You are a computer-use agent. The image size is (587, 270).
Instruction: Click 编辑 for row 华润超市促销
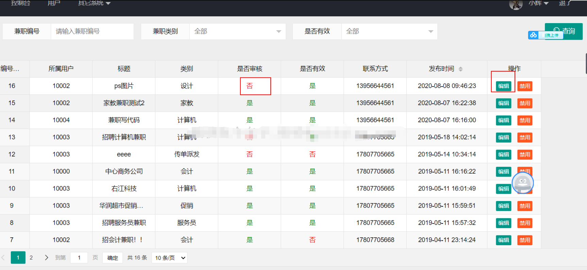[504, 206]
